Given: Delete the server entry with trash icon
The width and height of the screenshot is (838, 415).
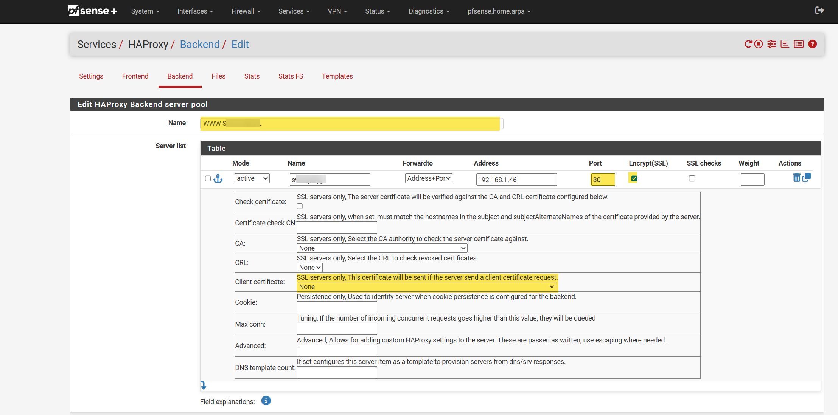Looking at the screenshot, I should coord(796,178).
